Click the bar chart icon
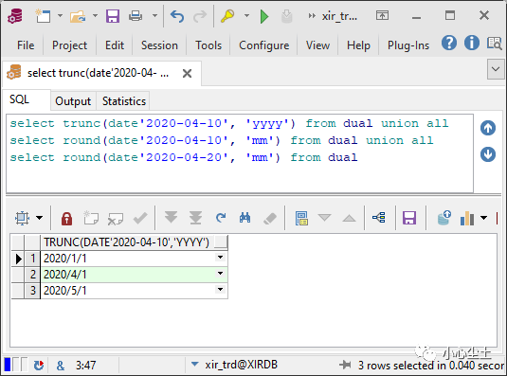 [x=467, y=218]
